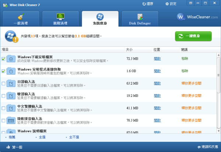The image size is (221, 152).
Task: Click 釋放更多空間 for 微軟拼音輸入法
Action: click(x=192, y=120)
